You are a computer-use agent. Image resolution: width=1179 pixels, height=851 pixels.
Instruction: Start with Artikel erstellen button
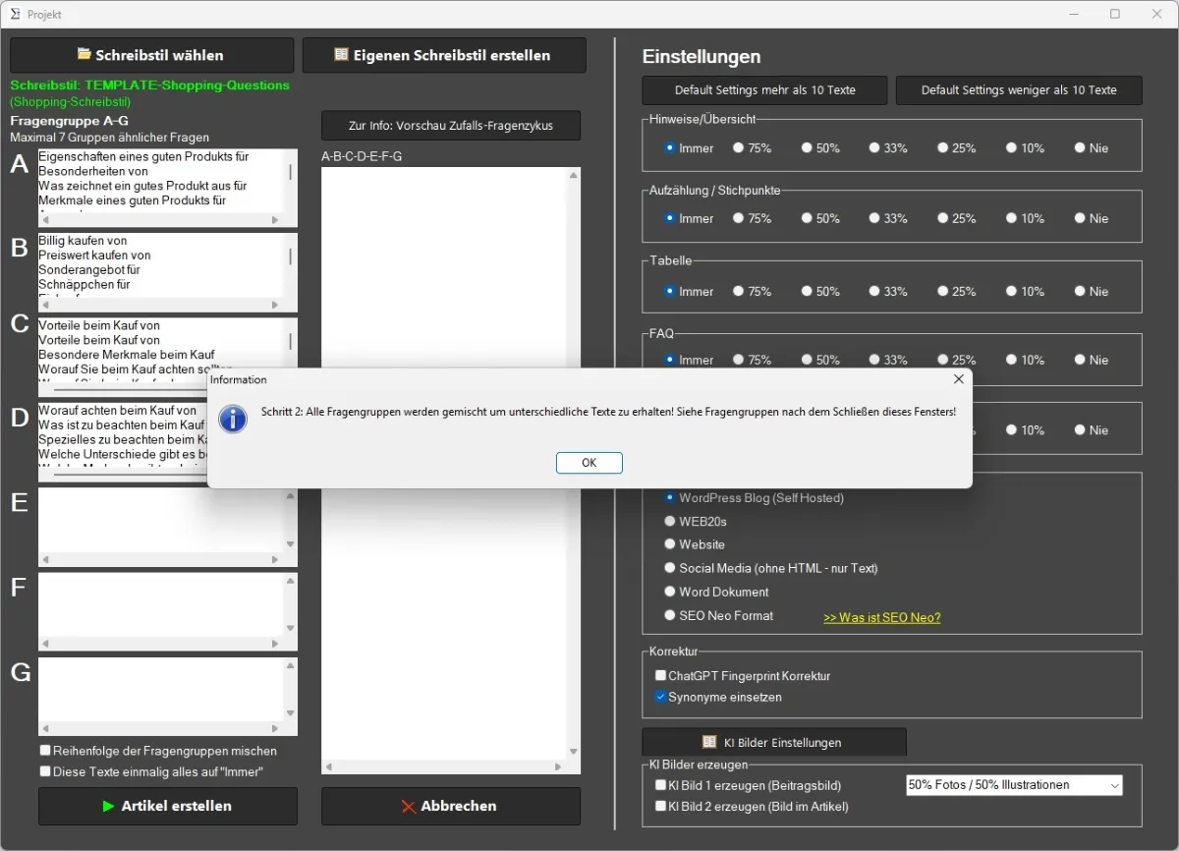pos(168,806)
